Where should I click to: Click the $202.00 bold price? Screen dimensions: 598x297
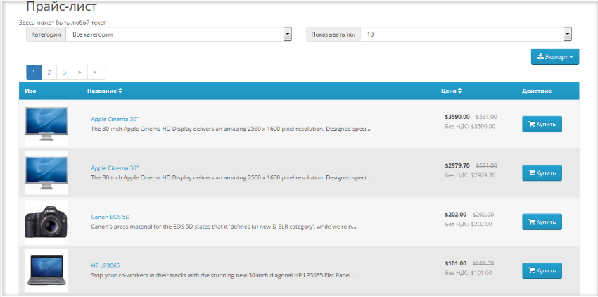click(x=455, y=215)
